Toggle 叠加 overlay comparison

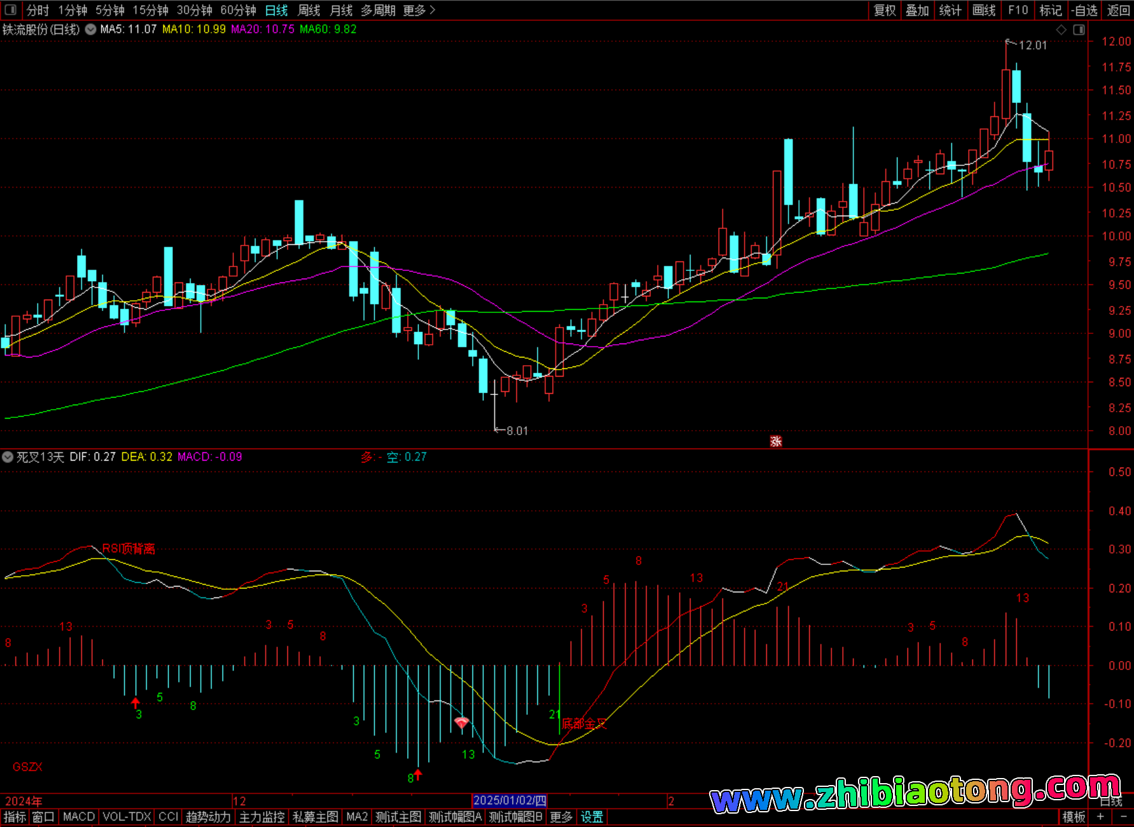(x=917, y=10)
